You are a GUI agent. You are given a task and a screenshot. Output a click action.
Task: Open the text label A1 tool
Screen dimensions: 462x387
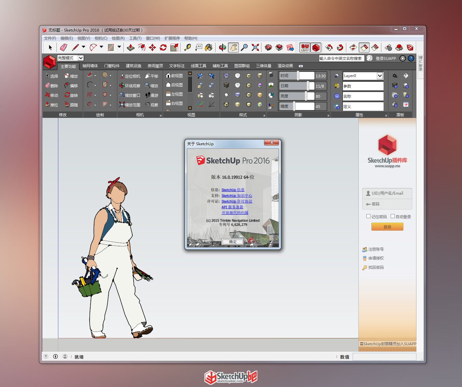point(199,47)
